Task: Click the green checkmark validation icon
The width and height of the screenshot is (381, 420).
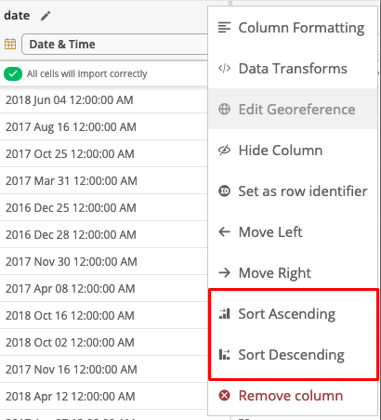Action: coord(13,73)
